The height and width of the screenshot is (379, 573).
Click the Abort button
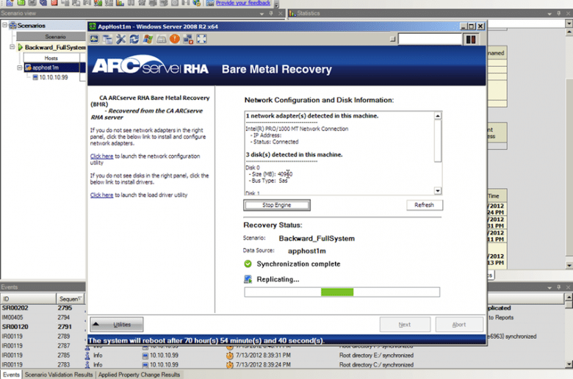click(x=459, y=325)
